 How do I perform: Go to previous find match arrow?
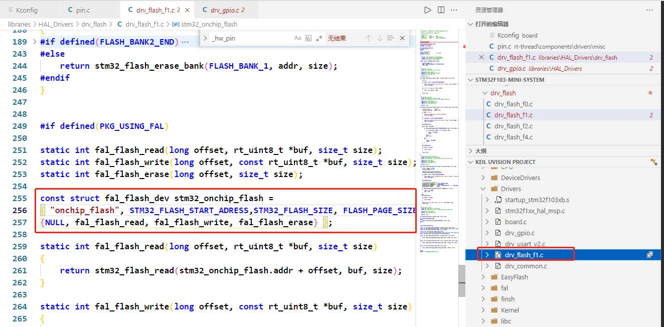368,38
